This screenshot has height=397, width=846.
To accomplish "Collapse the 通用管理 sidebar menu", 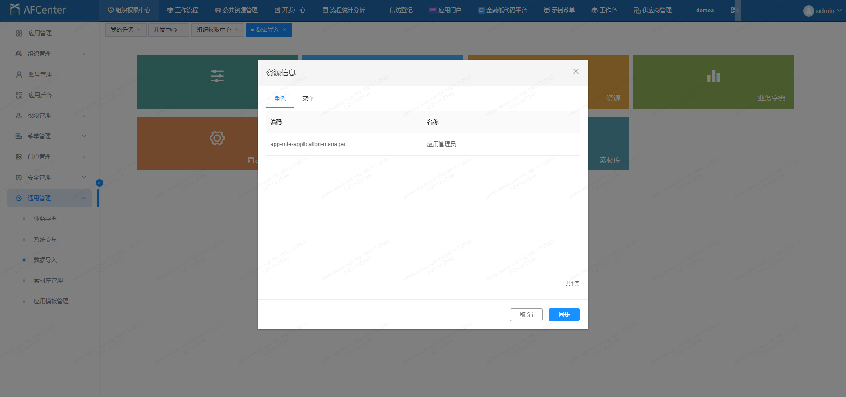I will (84, 198).
